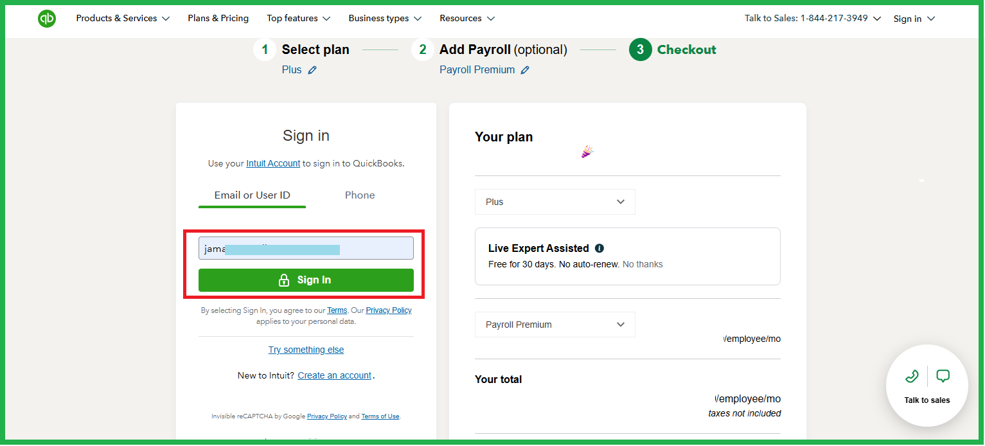Click the Live Expert Assisted info icon

(599, 248)
